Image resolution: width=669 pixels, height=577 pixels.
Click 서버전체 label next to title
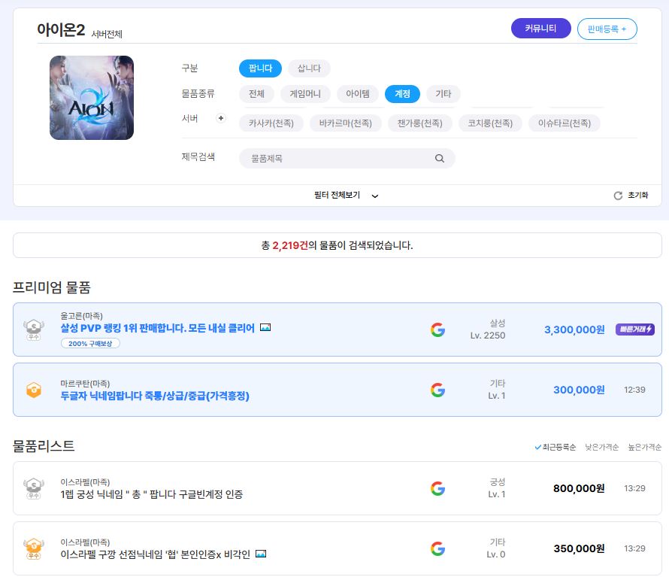tap(107, 34)
